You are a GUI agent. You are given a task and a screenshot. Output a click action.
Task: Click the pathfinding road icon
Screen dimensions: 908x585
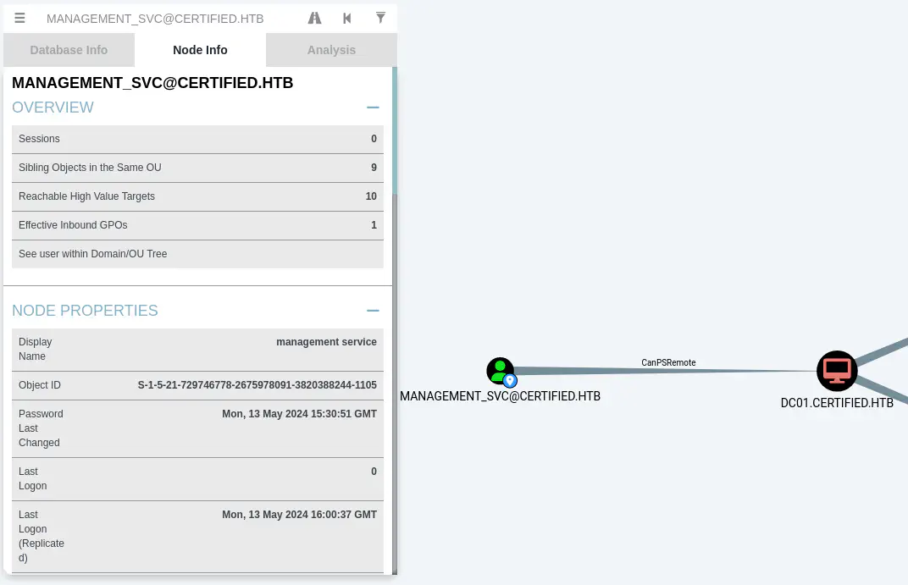point(314,18)
